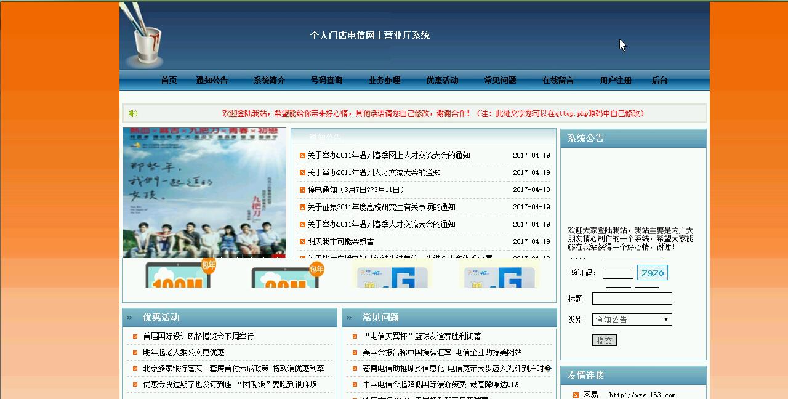788x399 pixels.
Task: Click the 优惠活动 panel heading text
Action: tap(161, 318)
